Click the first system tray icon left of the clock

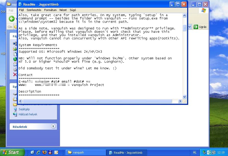click(x=204, y=152)
